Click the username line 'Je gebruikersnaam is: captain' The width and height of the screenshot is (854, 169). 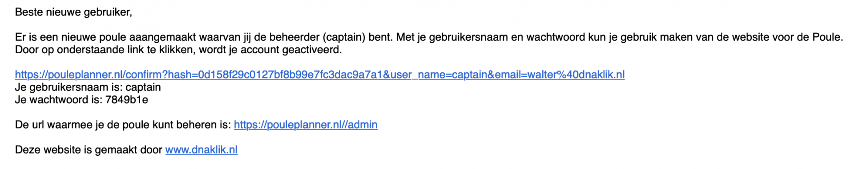coord(88,87)
